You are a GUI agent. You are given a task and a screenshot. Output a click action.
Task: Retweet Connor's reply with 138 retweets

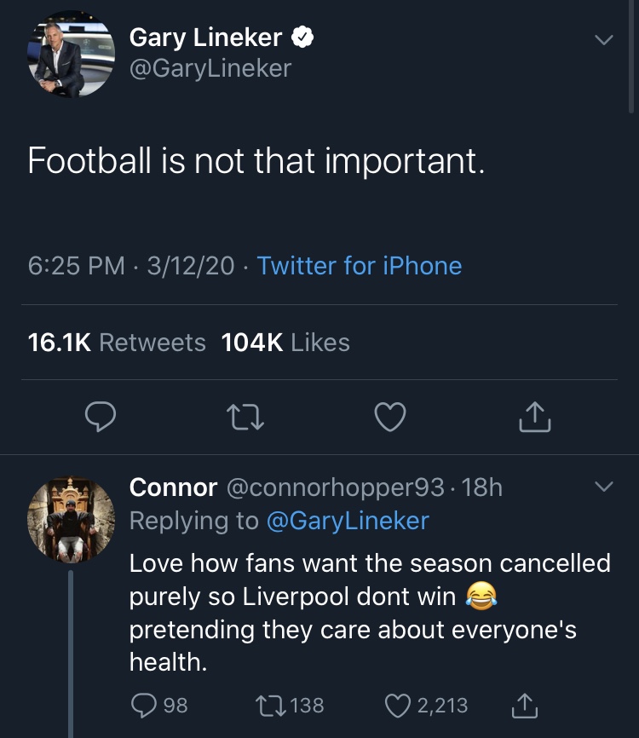[x=268, y=705]
